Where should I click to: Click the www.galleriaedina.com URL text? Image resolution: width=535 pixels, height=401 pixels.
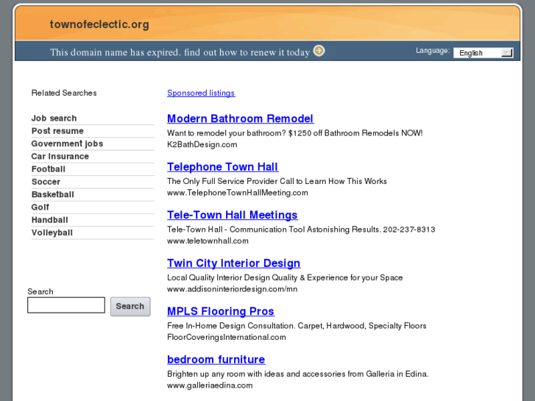pos(210,386)
